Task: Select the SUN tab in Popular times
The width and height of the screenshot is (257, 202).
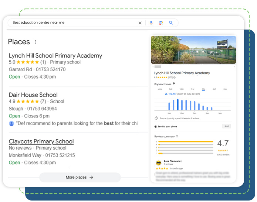Action: tap(225, 89)
